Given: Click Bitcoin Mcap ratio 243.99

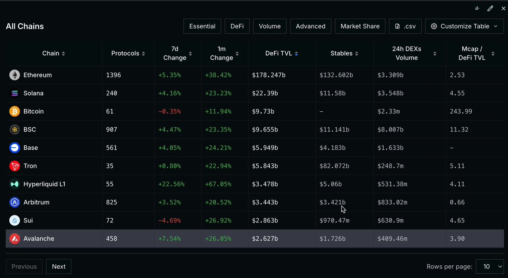Looking at the screenshot, I should [x=461, y=111].
